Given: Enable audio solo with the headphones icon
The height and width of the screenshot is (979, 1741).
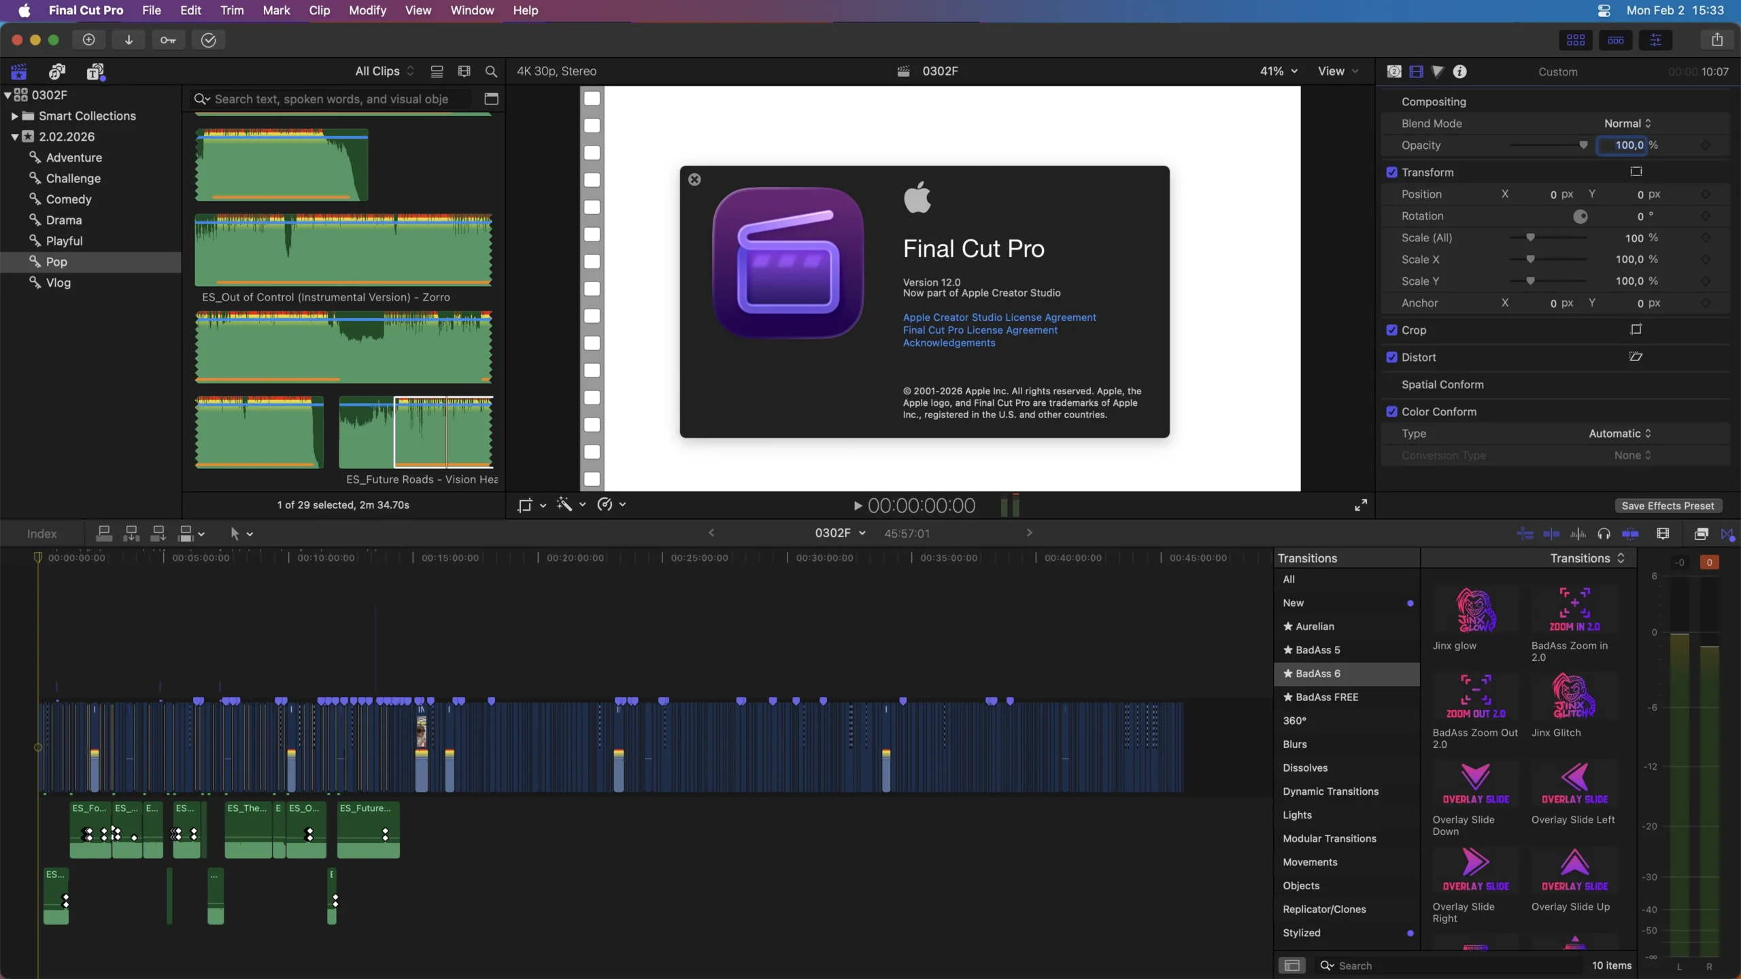Looking at the screenshot, I should click(x=1604, y=534).
